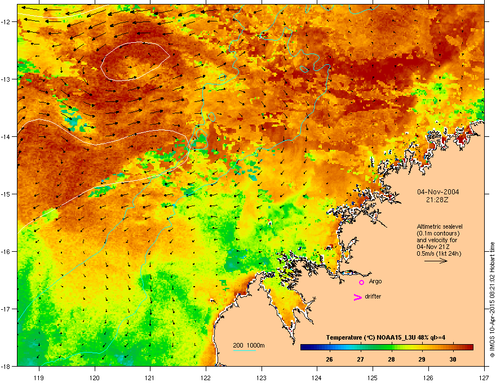Click the magenta drifter arrowhead legend marker
Screen dimensions: 496x383
pyautogui.click(x=357, y=297)
